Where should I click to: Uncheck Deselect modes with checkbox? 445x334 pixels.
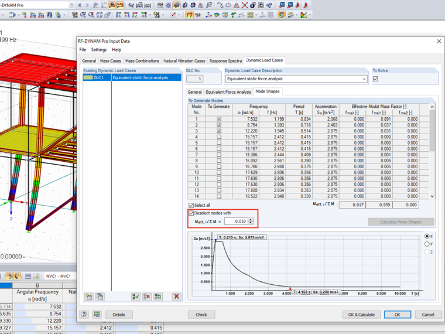tap(191, 213)
